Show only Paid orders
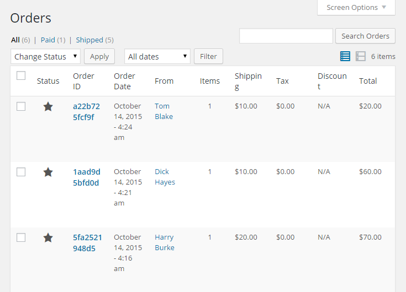The width and height of the screenshot is (406, 292). (48, 40)
